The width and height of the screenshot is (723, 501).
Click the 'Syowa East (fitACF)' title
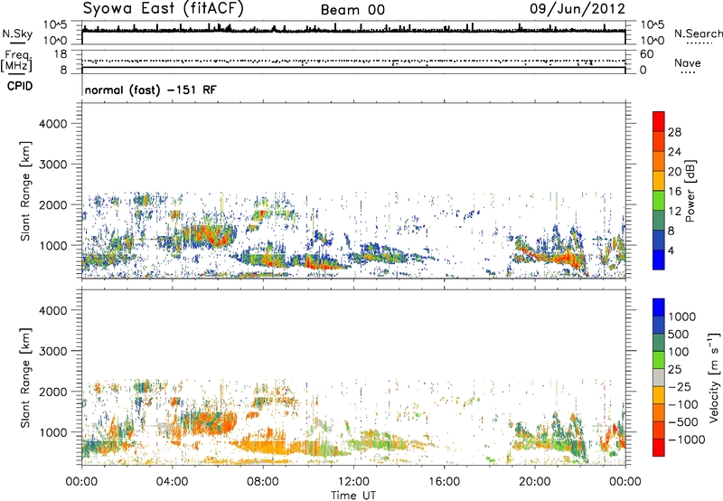click(x=163, y=8)
